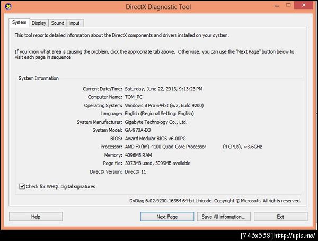Go to Next Page
This screenshot has height=241, width=318.
pyautogui.click(x=167, y=217)
